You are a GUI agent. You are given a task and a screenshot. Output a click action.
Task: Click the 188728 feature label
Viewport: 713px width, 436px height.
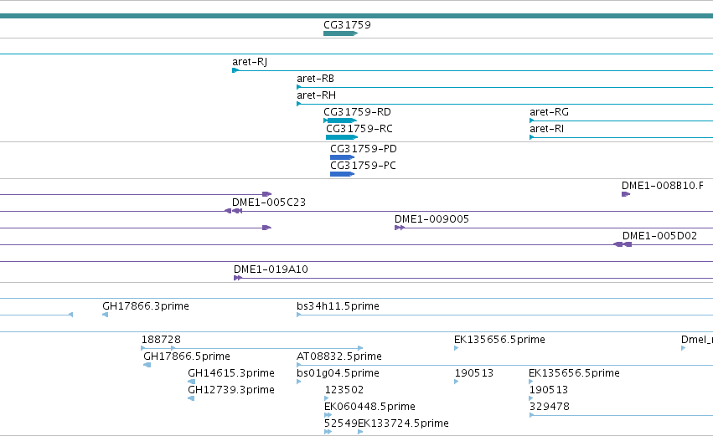[x=161, y=340]
